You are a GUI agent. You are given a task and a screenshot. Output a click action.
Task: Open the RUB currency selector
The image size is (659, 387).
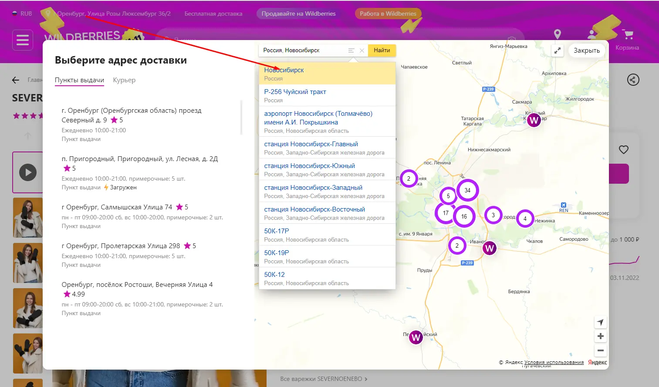coord(22,13)
